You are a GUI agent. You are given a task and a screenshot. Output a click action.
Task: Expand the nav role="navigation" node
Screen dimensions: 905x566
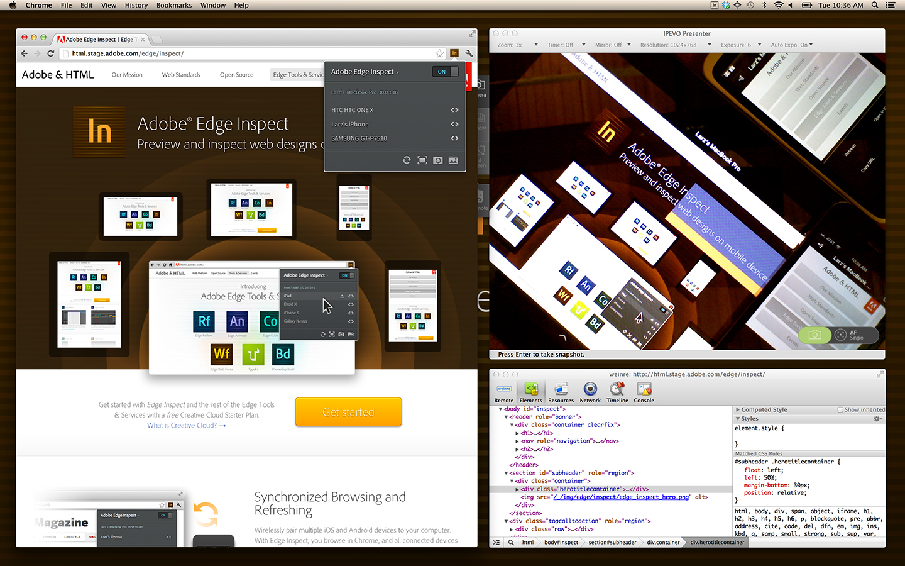pyautogui.click(x=517, y=441)
